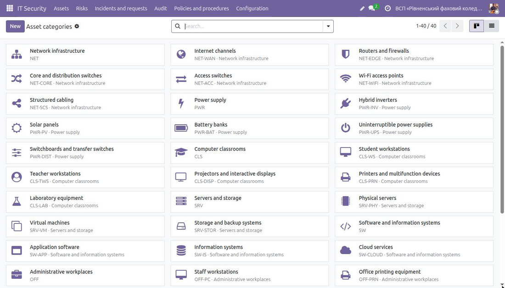
Task: Open the Student workstations category card
Action: (x=414, y=153)
